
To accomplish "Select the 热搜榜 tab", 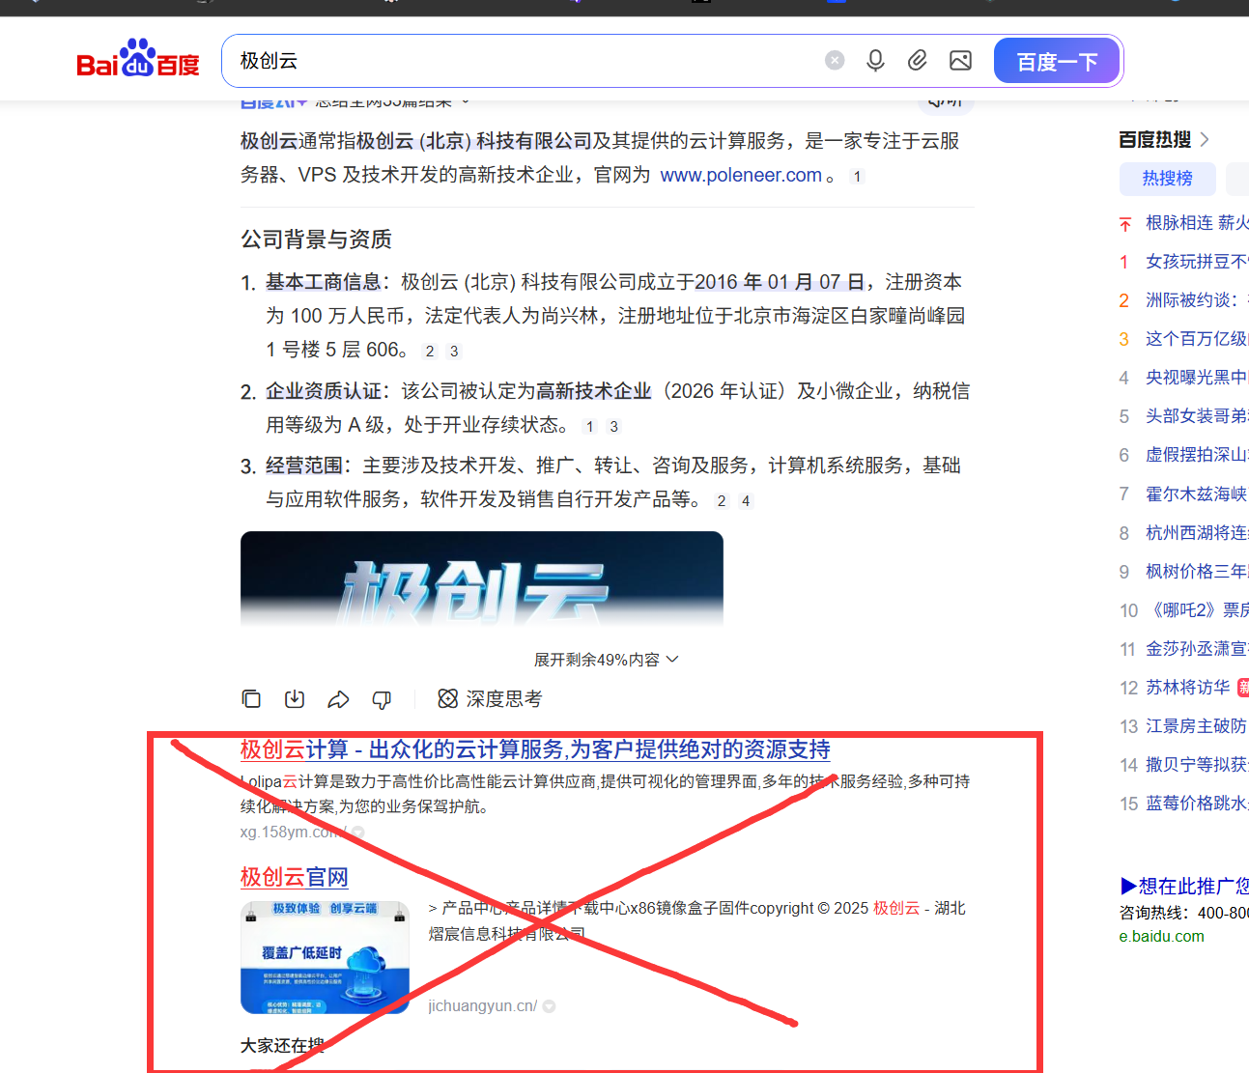I will 1167,179.
